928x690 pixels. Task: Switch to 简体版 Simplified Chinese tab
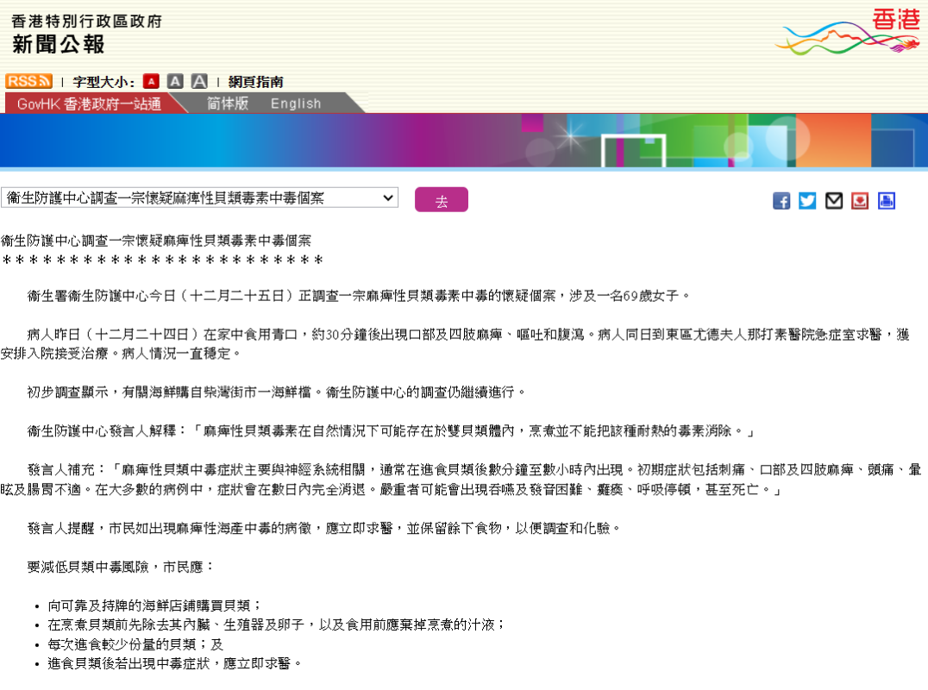228,103
